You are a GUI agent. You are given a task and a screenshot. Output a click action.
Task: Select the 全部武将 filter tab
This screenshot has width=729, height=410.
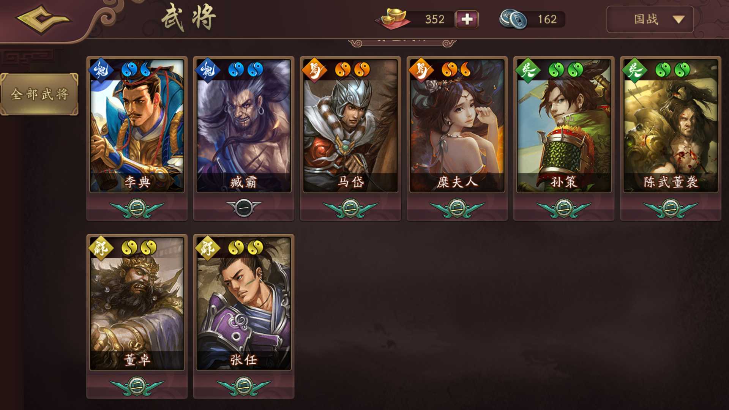point(39,94)
